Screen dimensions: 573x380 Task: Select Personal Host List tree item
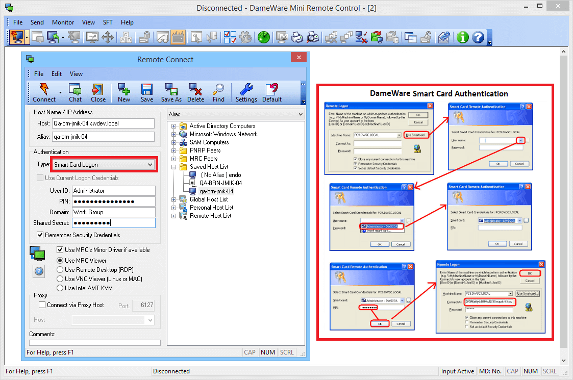[211, 208]
